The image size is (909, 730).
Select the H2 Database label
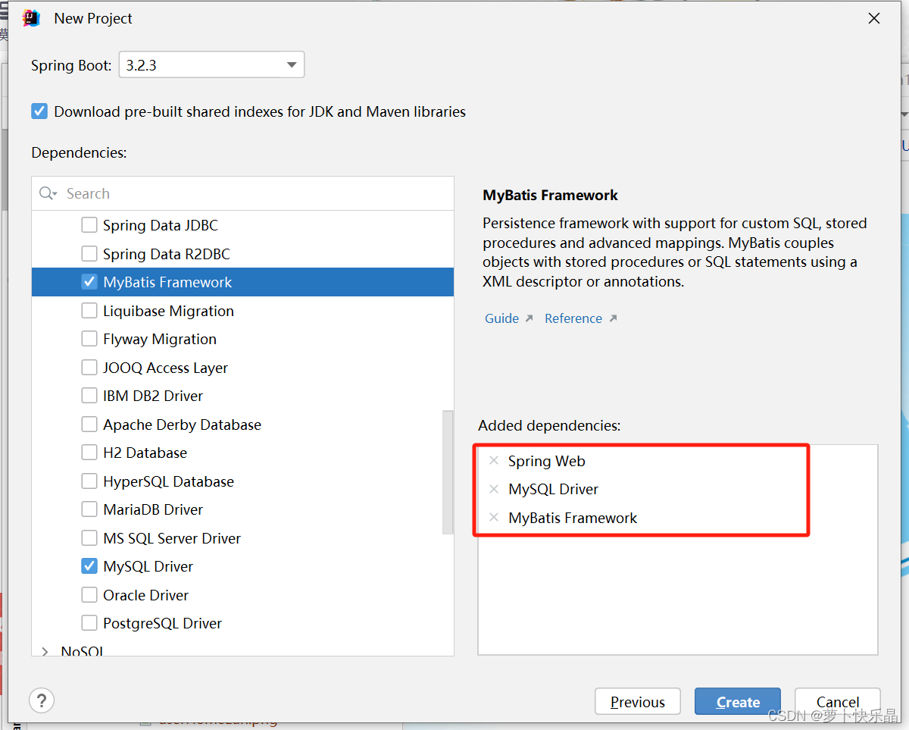pos(145,453)
